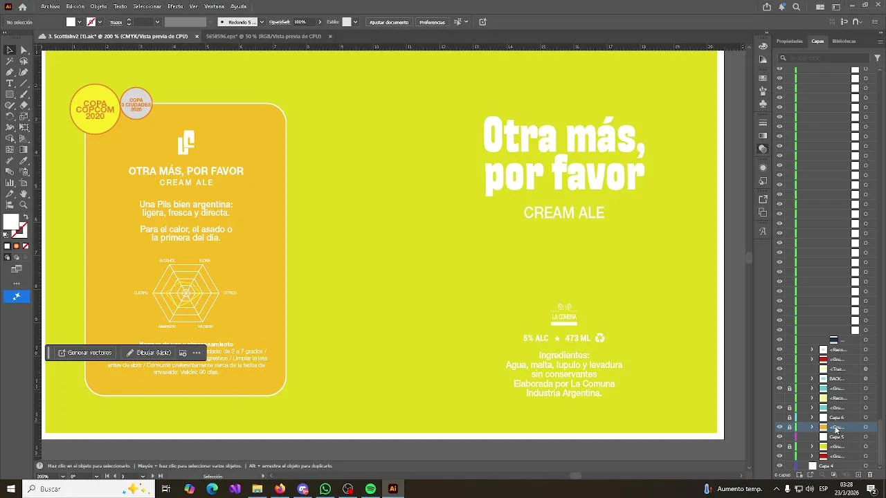
Task: Select the Magic Wand tool
Action: (x=10, y=62)
